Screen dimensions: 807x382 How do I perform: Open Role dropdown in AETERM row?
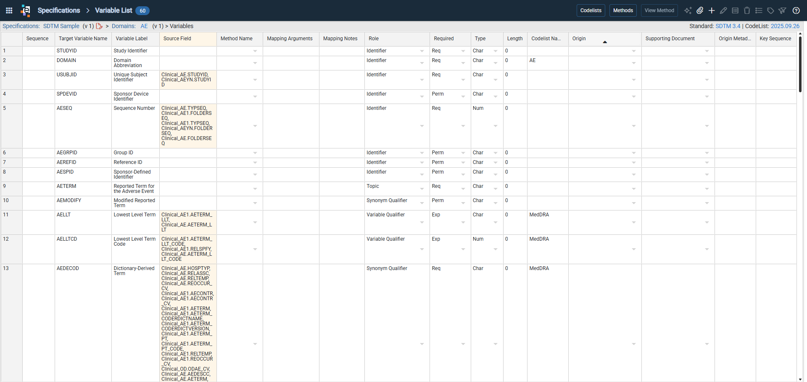(422, 189)
